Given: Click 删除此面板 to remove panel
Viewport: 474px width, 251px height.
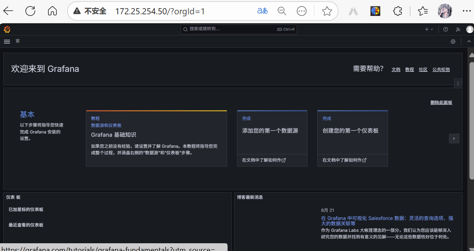Looking at the screenshot, I should pyautogui.click(x=441, y=102).
